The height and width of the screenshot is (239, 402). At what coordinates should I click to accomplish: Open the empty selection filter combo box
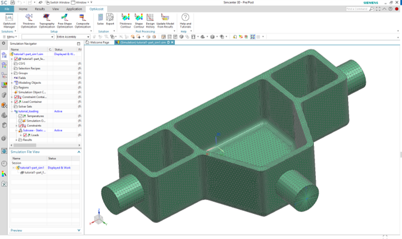click(38, 37)
